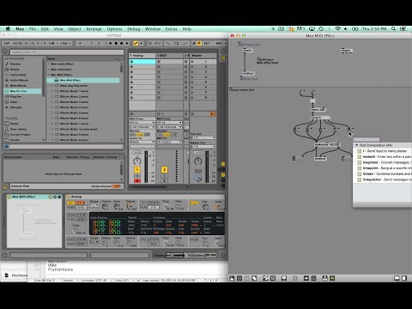
Task: Open Packs under Places
Action: pyautogui.click(x=14, y=124)
